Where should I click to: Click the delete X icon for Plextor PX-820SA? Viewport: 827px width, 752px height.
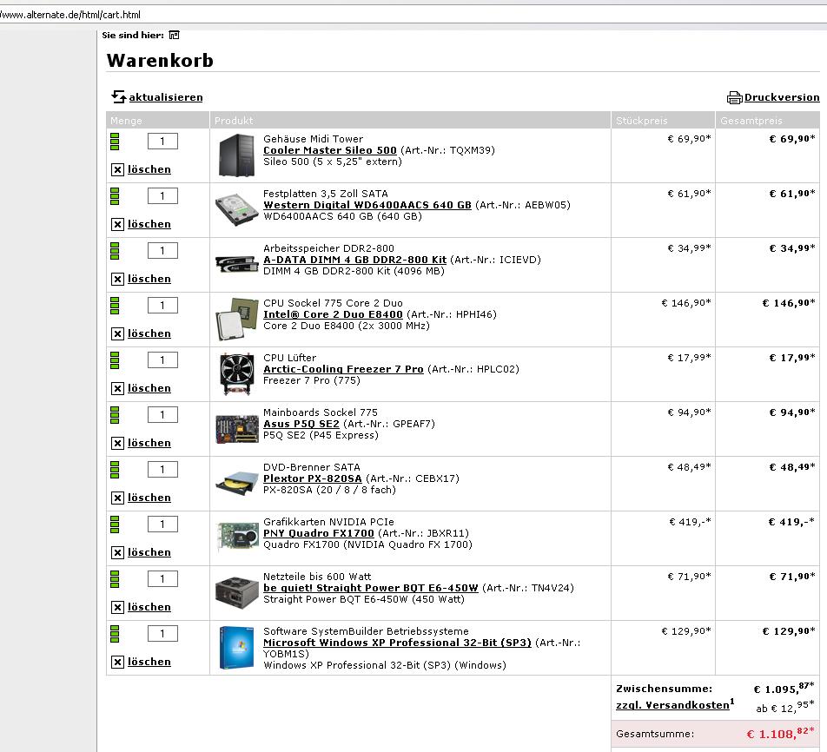pos(117,498)
